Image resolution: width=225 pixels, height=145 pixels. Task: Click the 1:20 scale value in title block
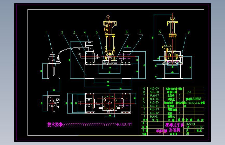coord(200,127)
